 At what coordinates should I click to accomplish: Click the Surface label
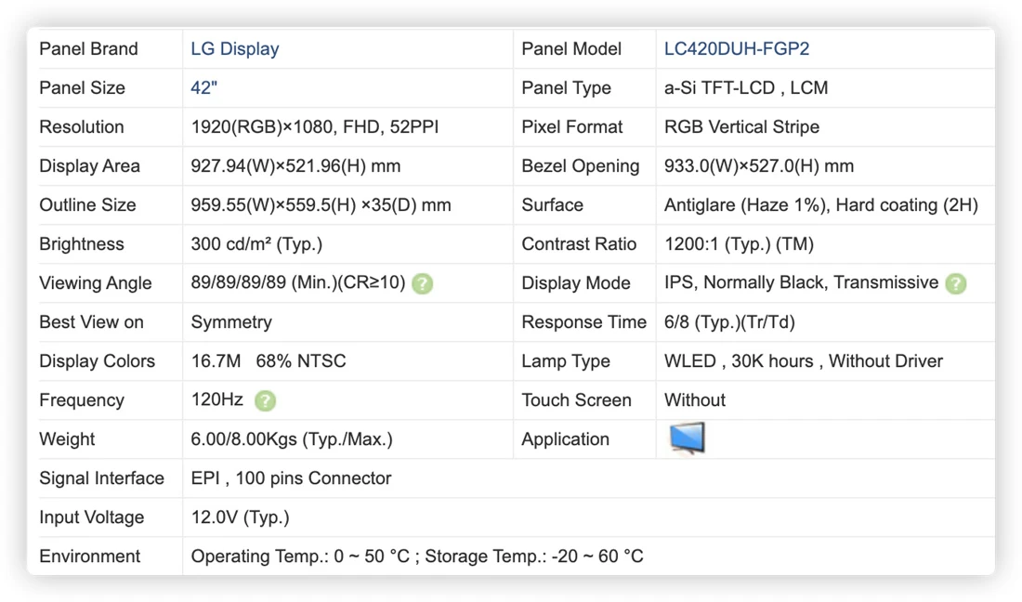point(553,205)
